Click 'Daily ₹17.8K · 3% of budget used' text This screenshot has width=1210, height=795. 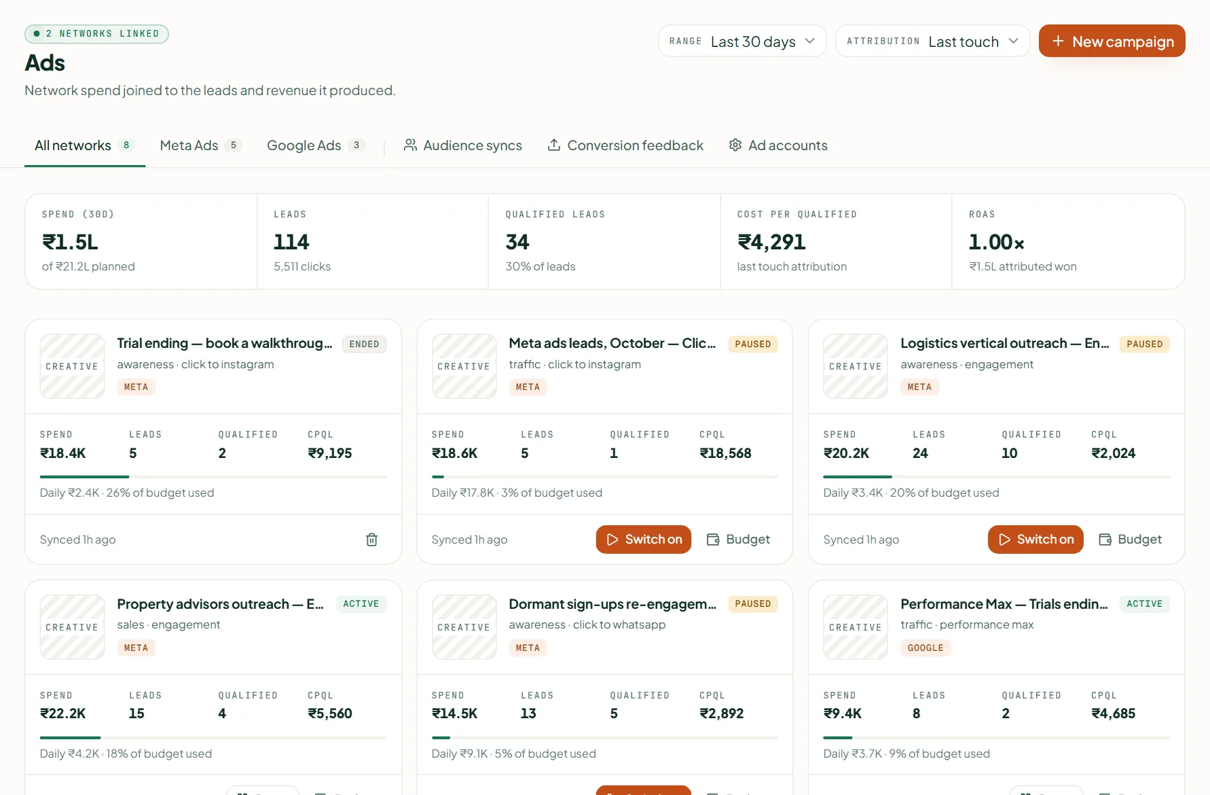[x=517, y=493]
